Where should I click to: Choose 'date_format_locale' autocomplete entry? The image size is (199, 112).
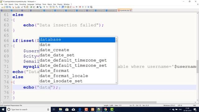tap(77, 76)
